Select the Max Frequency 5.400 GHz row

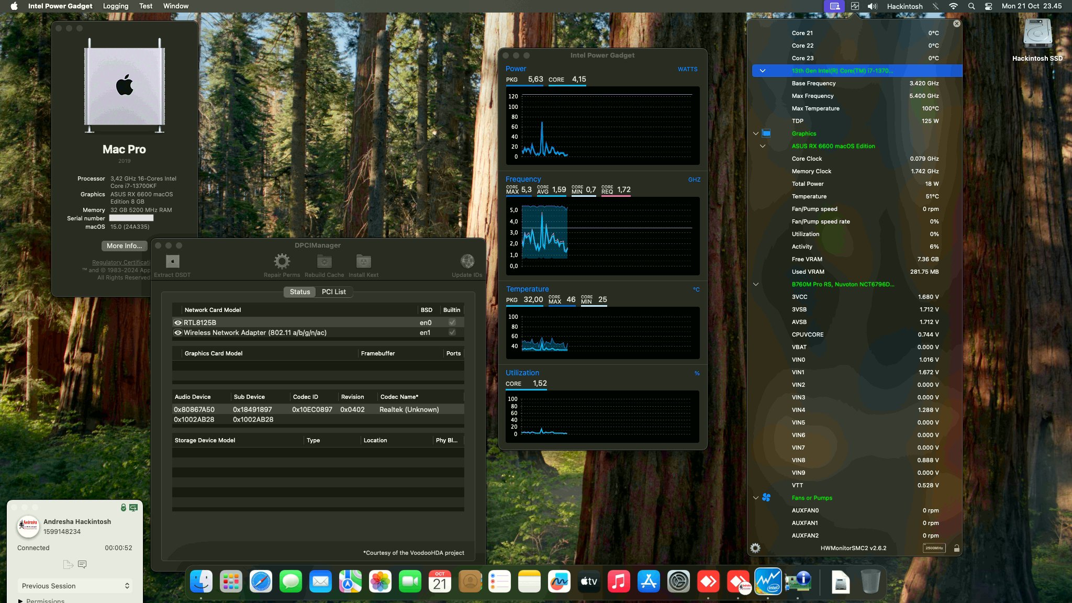pyautogui.click(x=857, y=96)
